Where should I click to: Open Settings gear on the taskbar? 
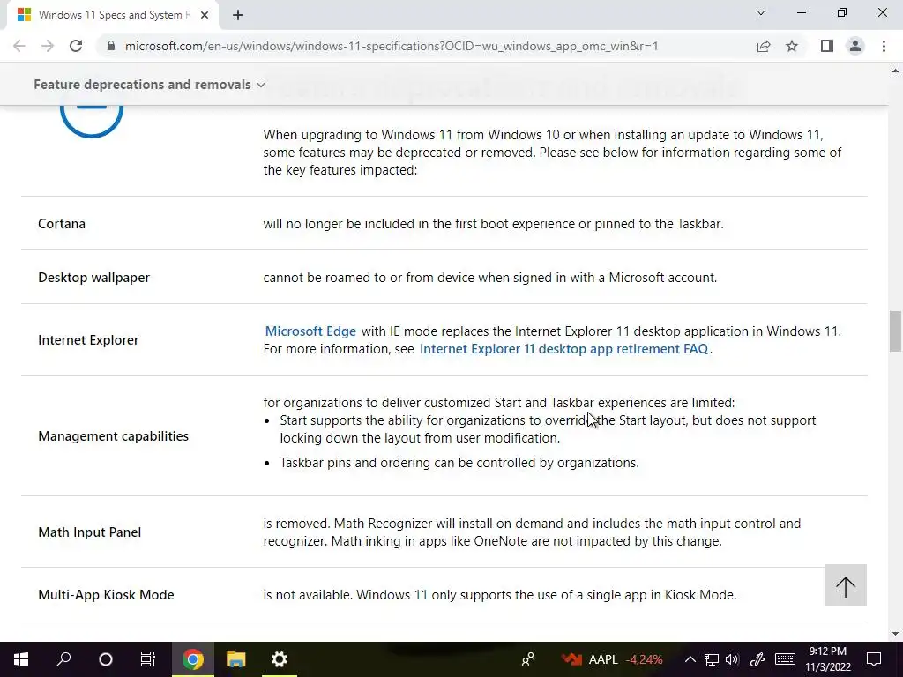tap(280, 659)
